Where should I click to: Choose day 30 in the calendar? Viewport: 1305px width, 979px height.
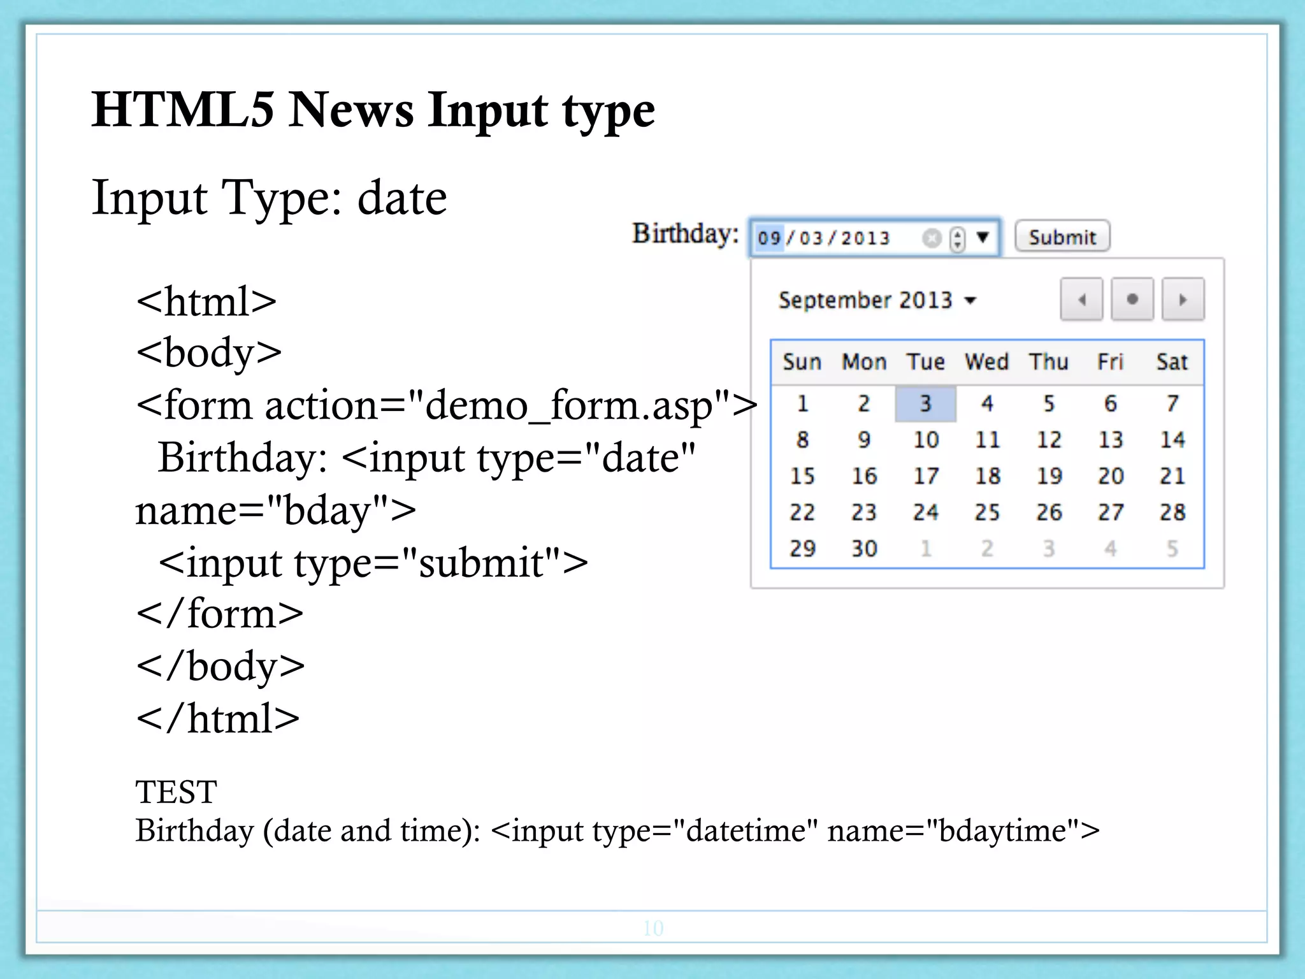[864, 549]
